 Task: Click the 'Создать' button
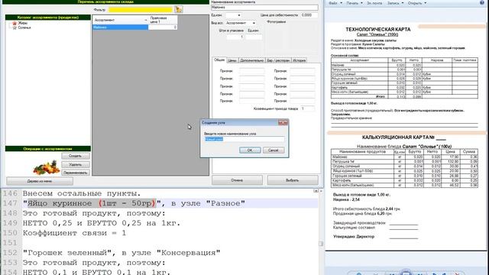[x=75, y=156]
